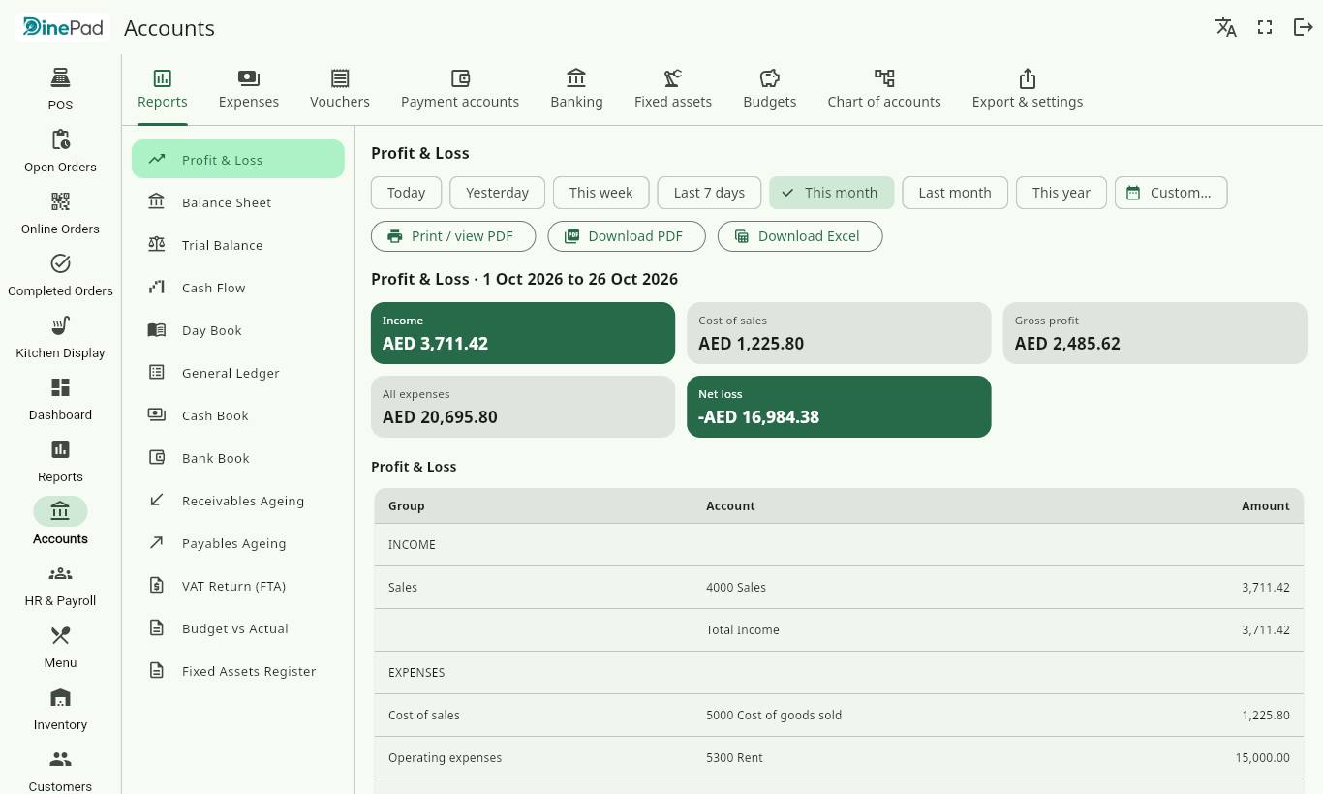Viewport: 1323px width, 794px height.
Task: Click Download Excel button
Action: (800, 236)
